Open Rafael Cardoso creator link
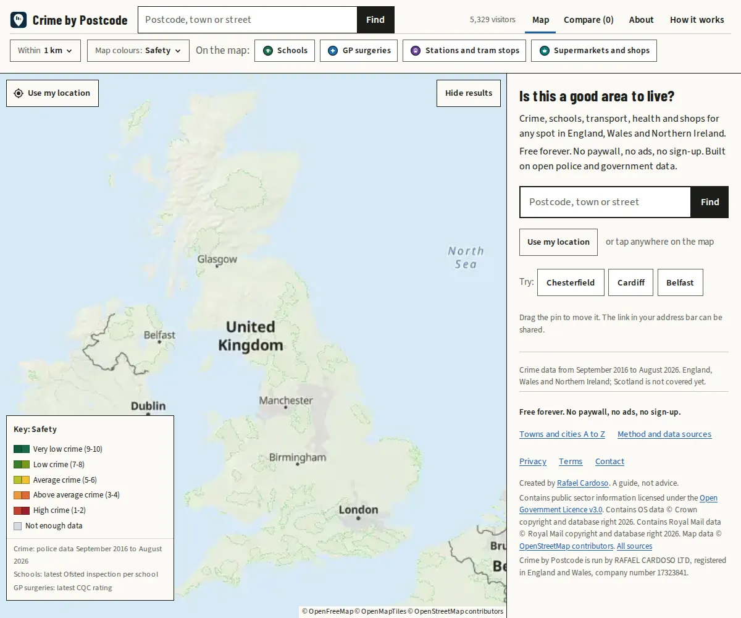This screenshot has height=618, width=741. coord(583,483)
